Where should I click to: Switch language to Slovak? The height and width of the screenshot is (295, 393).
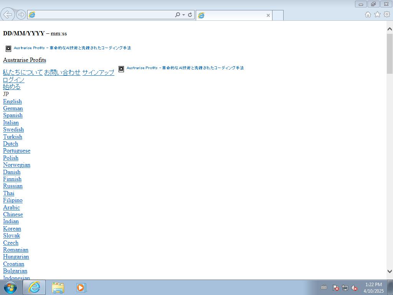(12, 235)
